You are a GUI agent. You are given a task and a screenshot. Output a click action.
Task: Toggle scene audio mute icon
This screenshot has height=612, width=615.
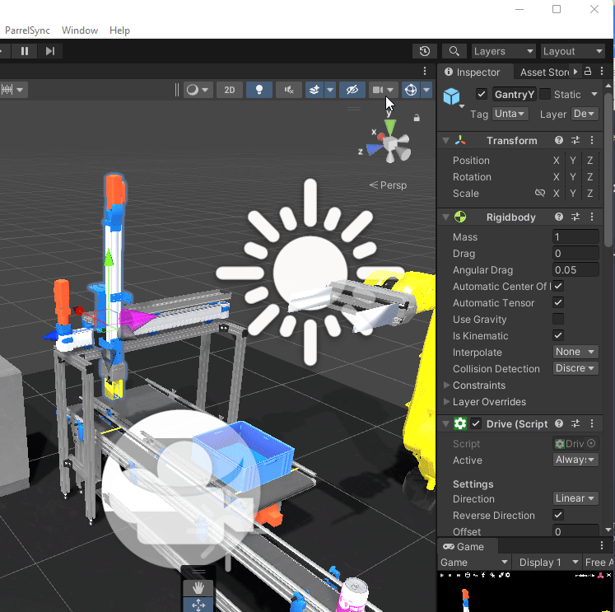click(x=288, y=90)
